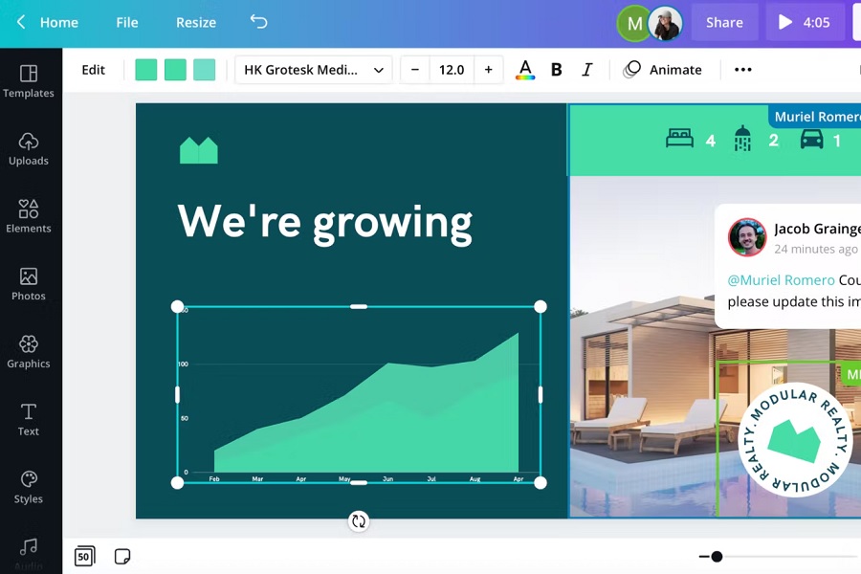861x574 pixels.
Task: Click the Share button
Action: (x=724, y=22)
